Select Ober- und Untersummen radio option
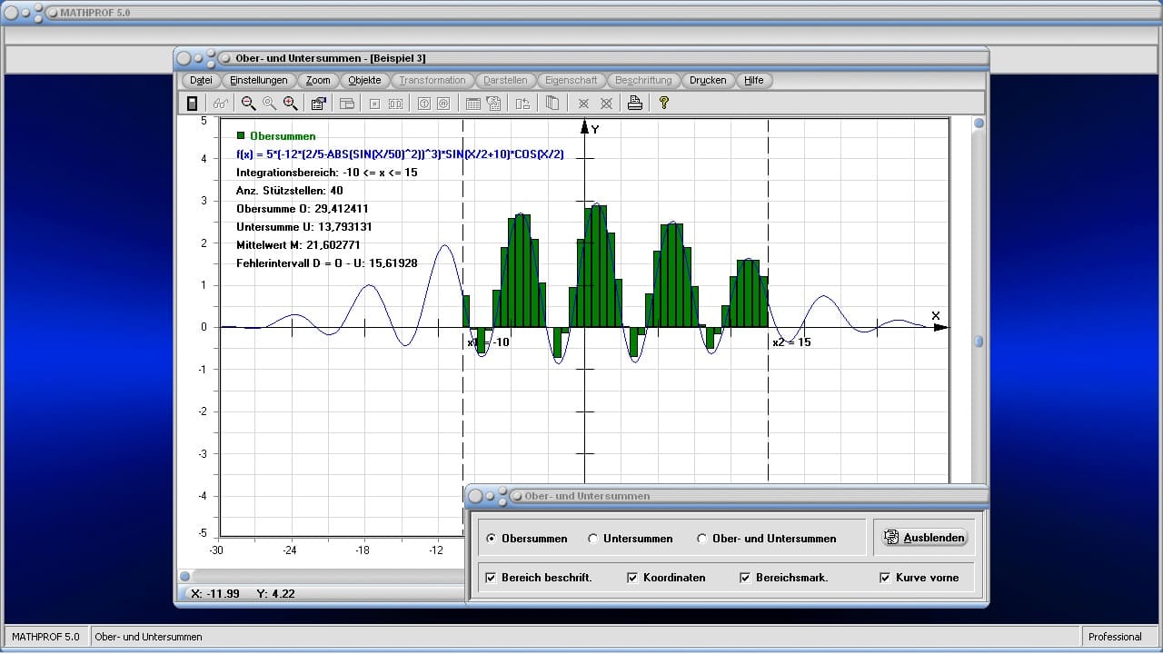The width and height of the screenshot is (1163, 654). [701, 539]
